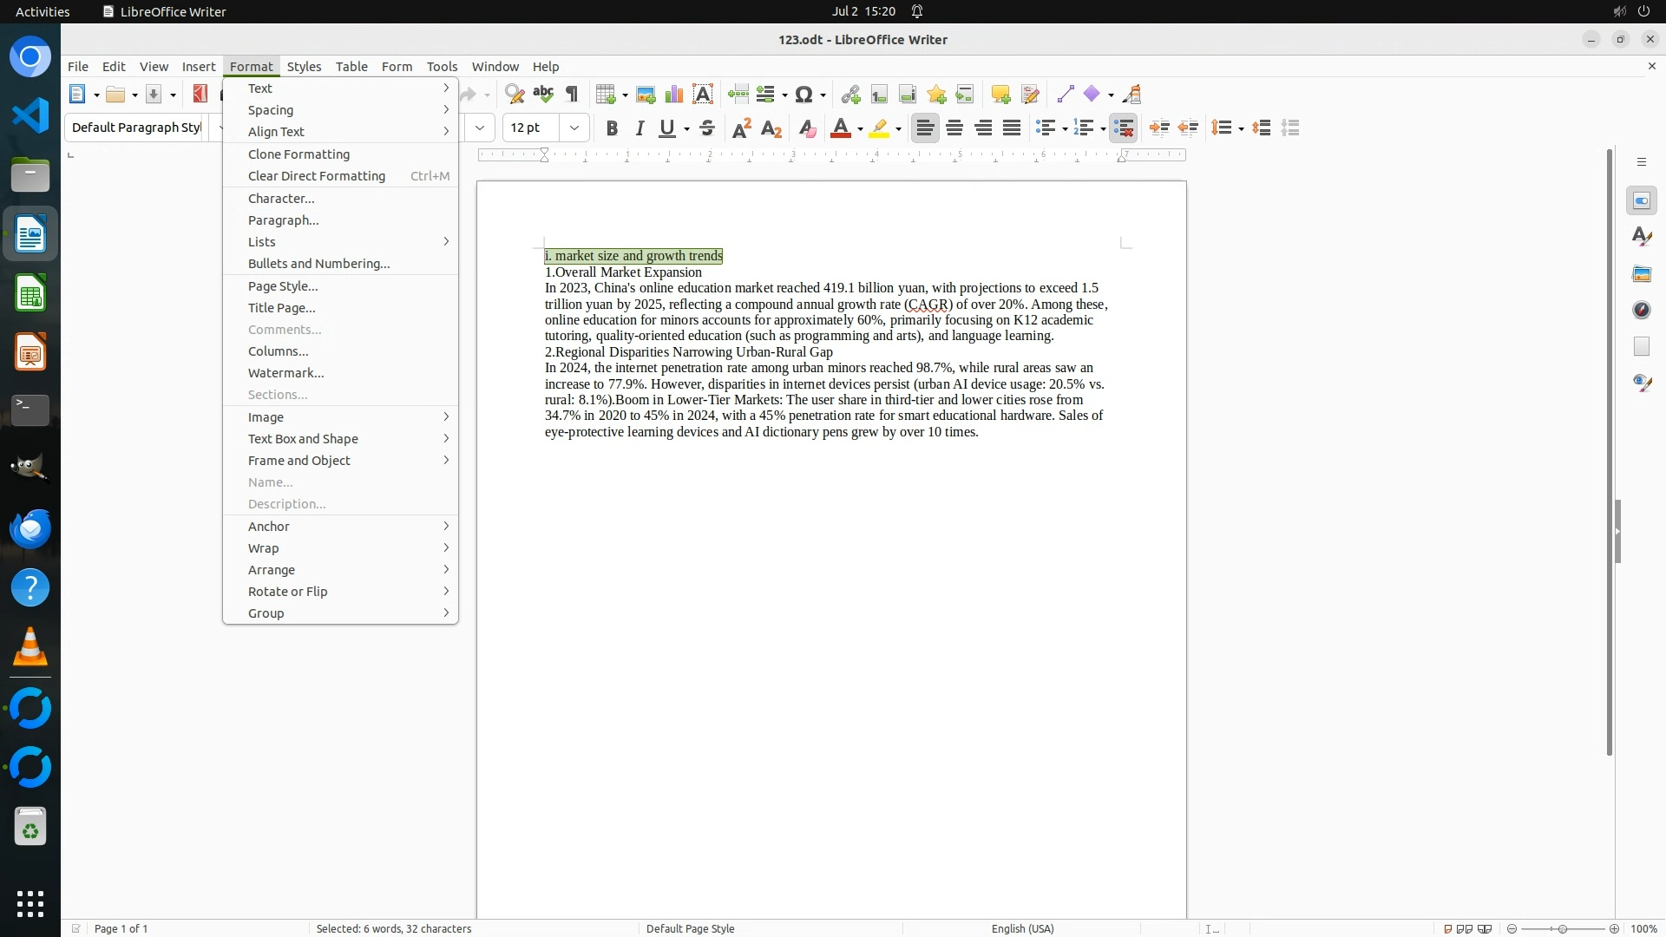Click the Insert Image toolbar icon

click(x=646, y=95)
